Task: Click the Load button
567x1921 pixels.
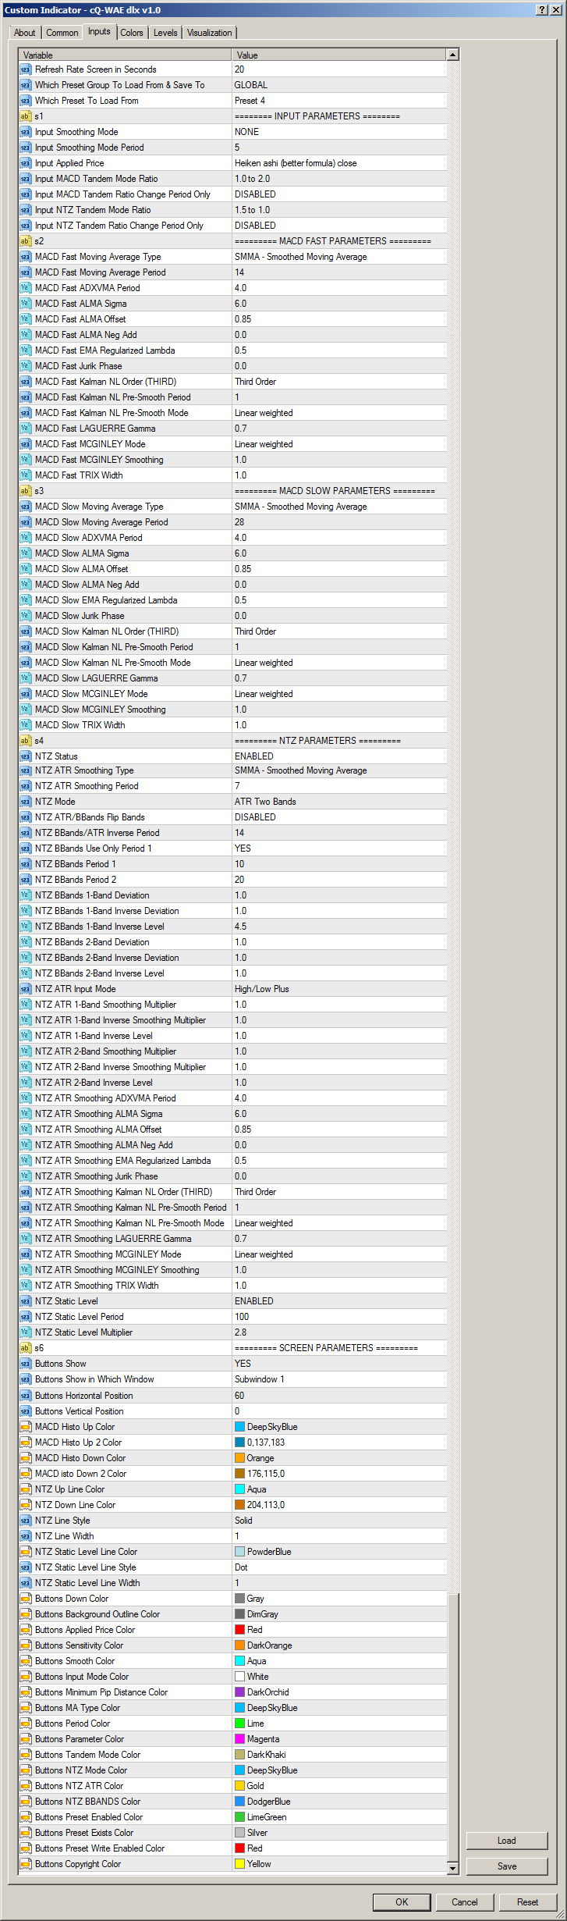Action: click(x=507, y=1841)
